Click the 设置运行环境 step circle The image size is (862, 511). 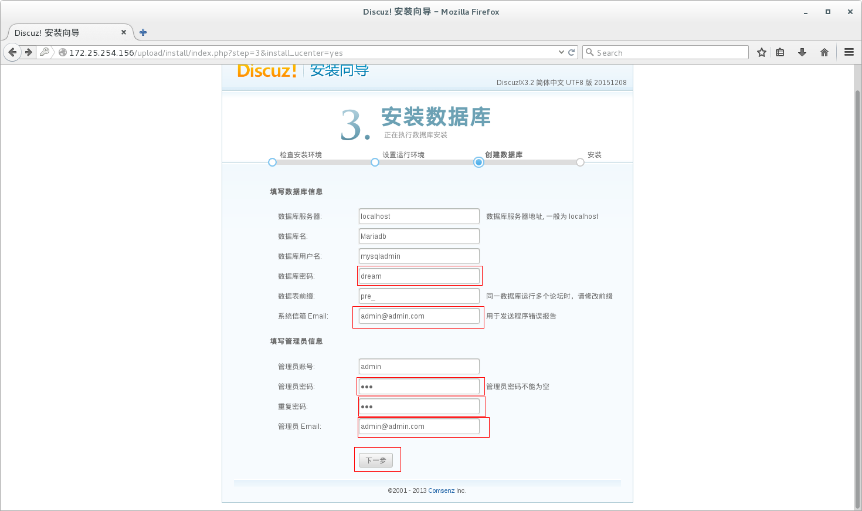click(x=375, y=163)
